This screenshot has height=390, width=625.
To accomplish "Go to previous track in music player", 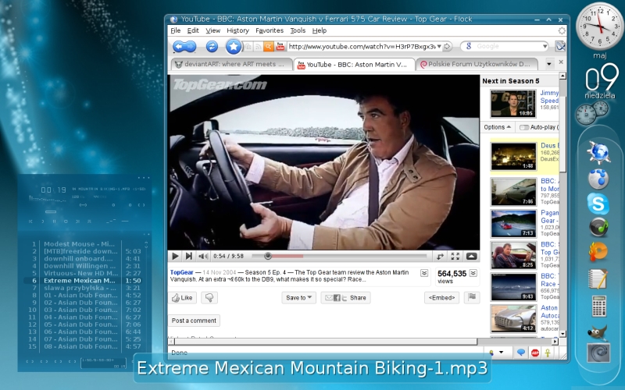I will pyautogui.click(x=30, y=222).
